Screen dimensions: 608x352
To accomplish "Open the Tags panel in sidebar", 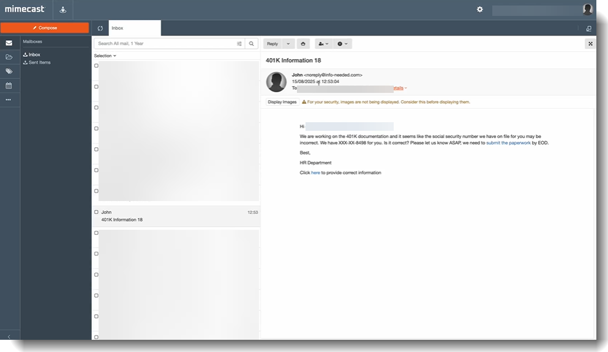I will pyautogui.click(x=9, y=71).
